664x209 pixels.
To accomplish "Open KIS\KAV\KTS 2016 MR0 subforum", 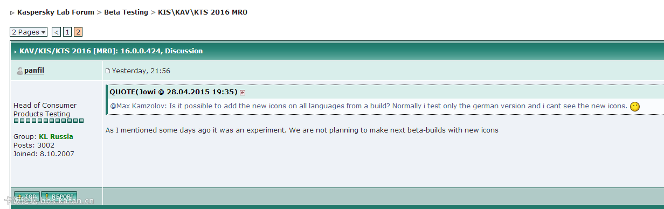I will pos(203,12).
